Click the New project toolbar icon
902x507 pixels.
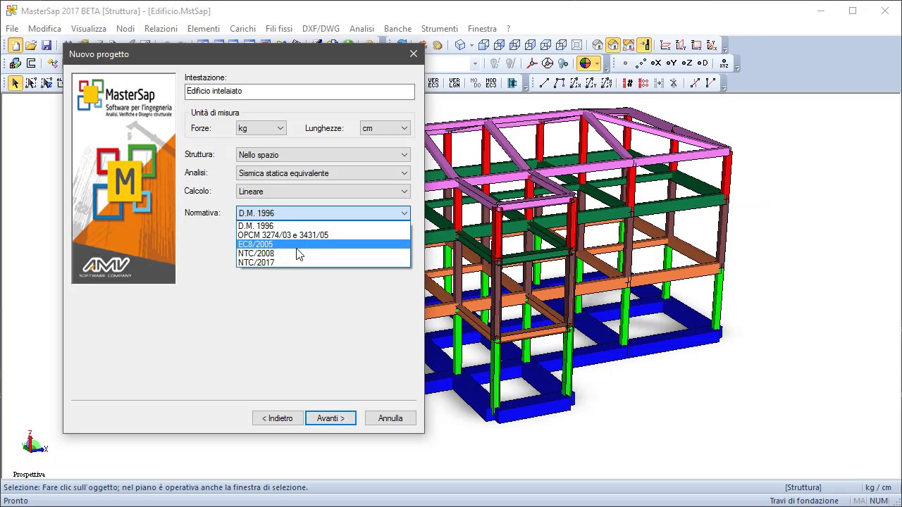pyautogui.click(x=16, y=45)
